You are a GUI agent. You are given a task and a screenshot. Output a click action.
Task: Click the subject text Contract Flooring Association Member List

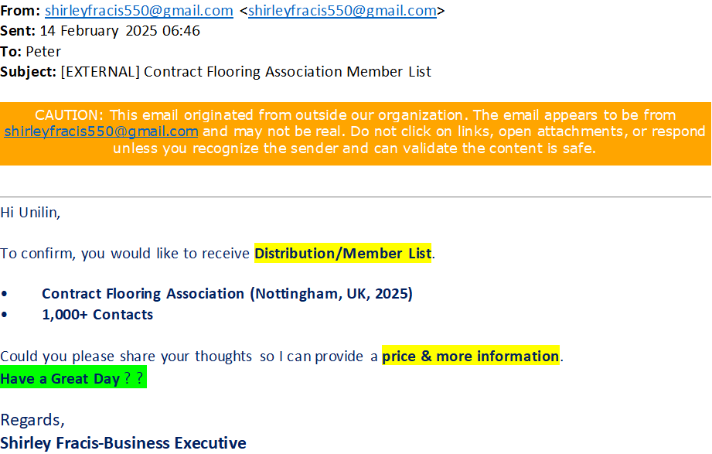[x=288, y=72]
